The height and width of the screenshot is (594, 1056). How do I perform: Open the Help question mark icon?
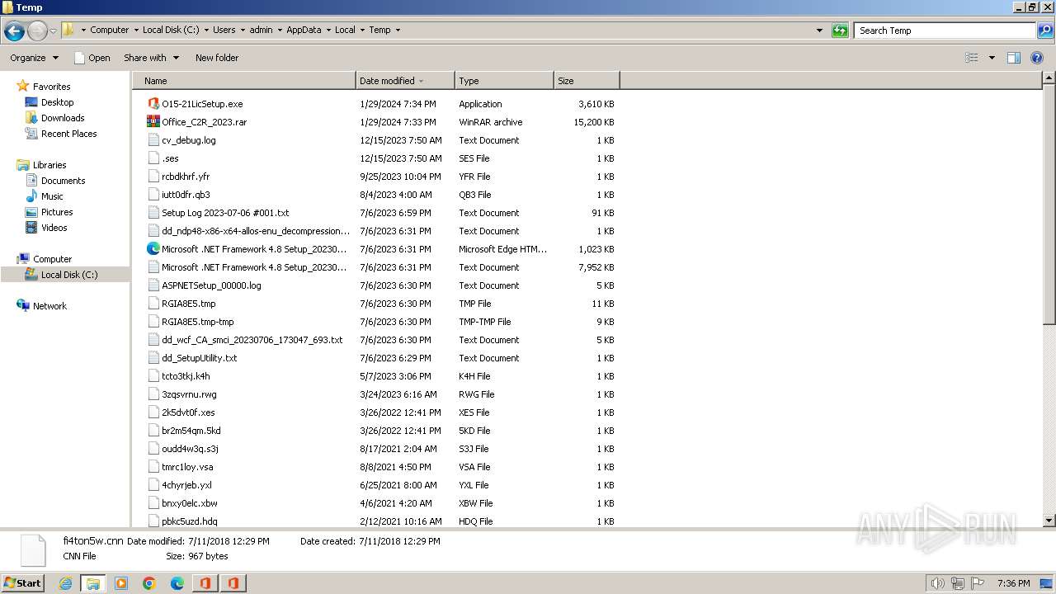[x=1038, y=58]
